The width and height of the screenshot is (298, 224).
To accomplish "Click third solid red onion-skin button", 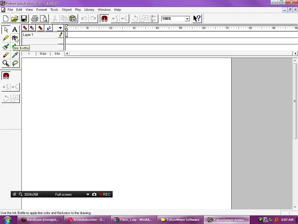I will 40,28.
